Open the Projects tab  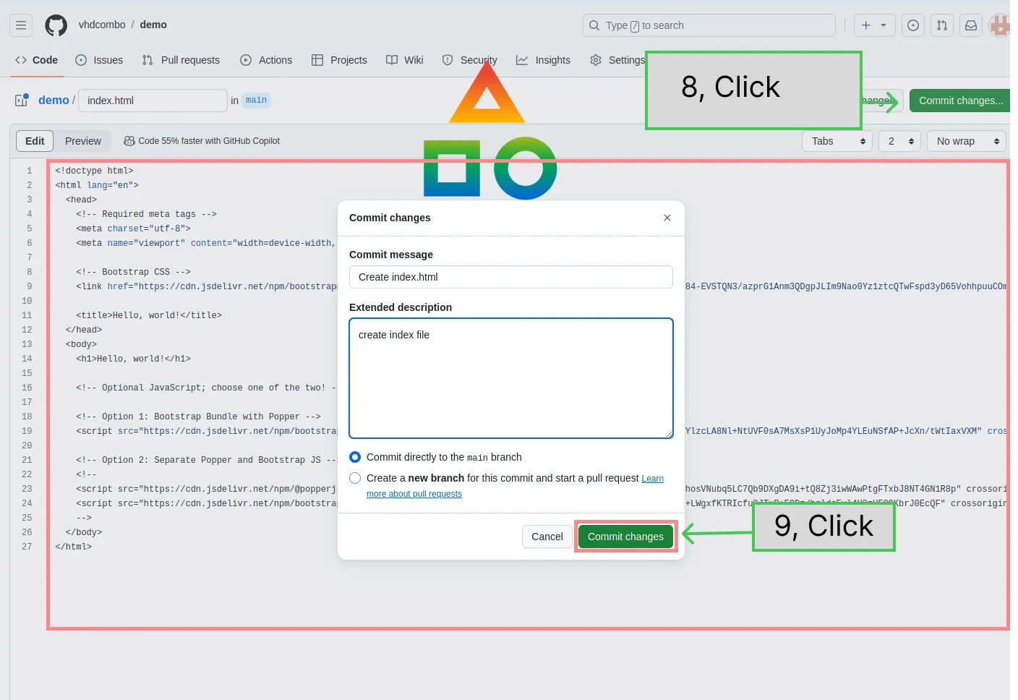pos(339,60)
